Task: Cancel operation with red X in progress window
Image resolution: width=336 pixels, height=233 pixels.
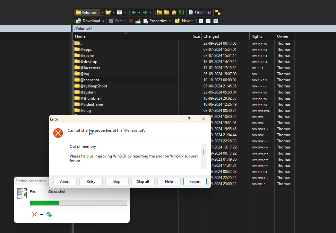Action: tap(34, 214)
